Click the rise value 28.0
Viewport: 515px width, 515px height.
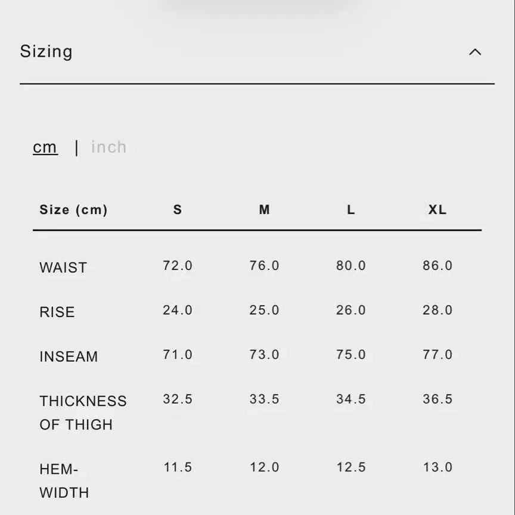pos(438,311)
